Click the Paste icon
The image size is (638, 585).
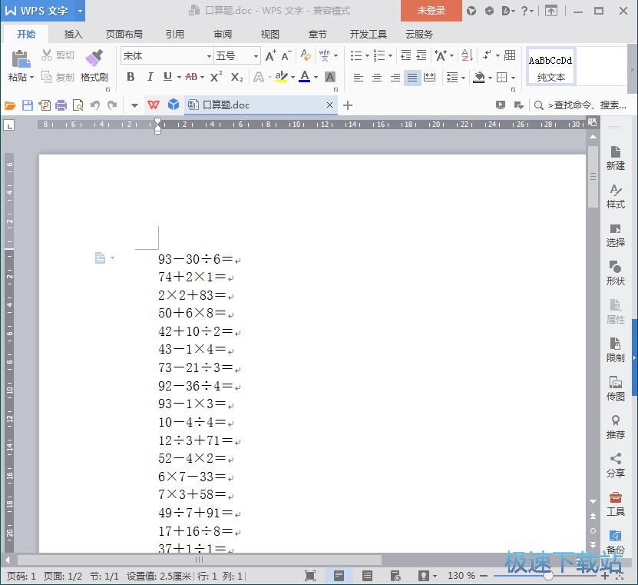[x=20, y=58]
